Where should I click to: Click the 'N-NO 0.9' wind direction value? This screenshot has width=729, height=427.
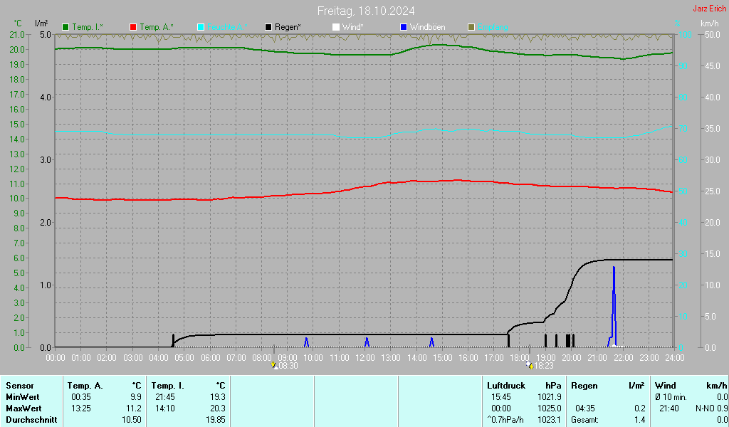(711, 408)
